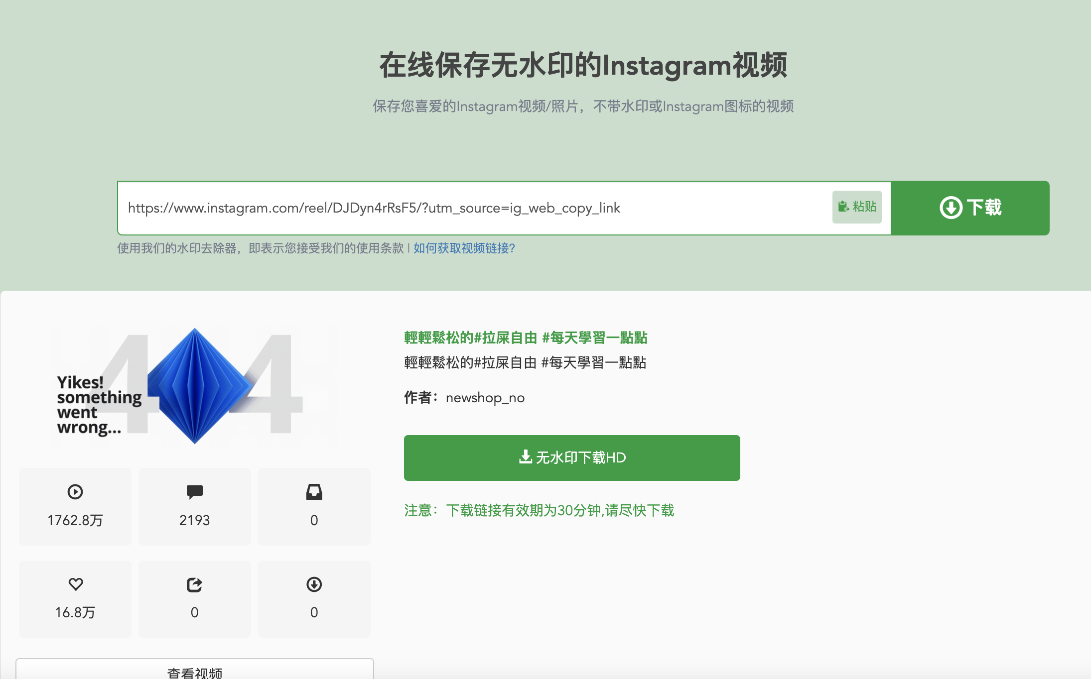Click the clipboard icon in 粘贴 button
The width and height of the screenshot is (1091, 679).
(x=843, y=207)
